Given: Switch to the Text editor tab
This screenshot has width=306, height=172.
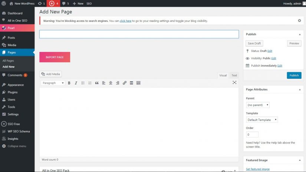Looking at the screenshot, I should (x=234, y=75).
